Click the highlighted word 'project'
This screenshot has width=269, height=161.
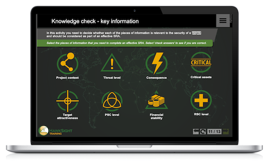(196, 33)
